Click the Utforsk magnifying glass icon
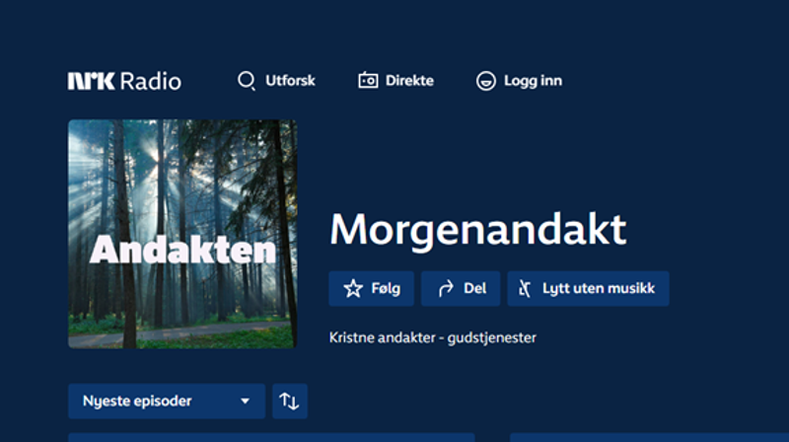 tap(247, 81)
